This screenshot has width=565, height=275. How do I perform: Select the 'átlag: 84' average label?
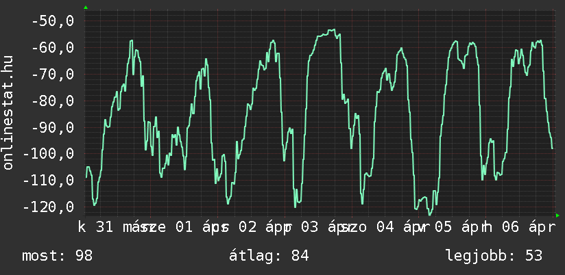(x=271, y=256)
